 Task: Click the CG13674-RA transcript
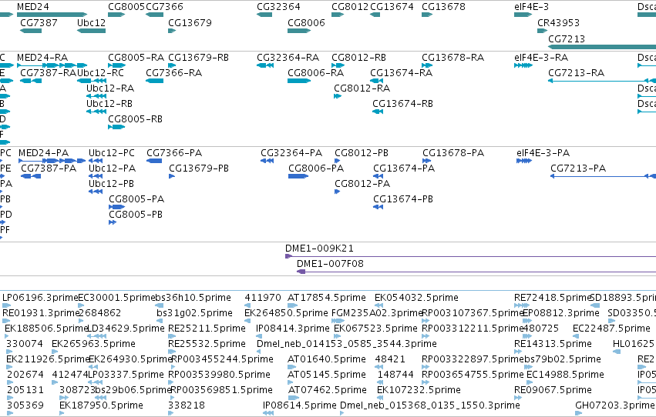[376, 81]
